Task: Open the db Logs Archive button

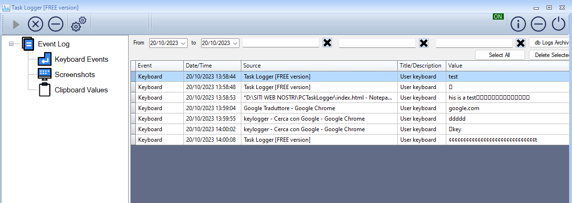Action: pos(551,43)
